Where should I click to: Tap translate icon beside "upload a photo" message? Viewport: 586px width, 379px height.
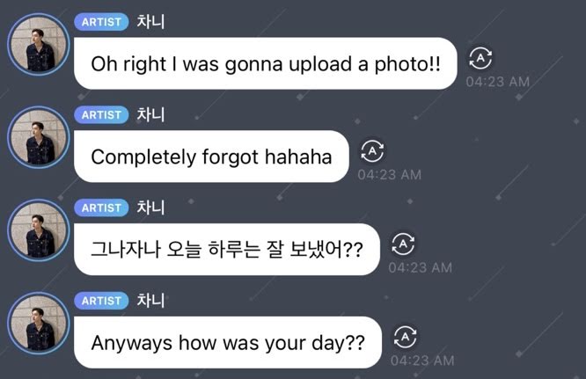[480, 58]
